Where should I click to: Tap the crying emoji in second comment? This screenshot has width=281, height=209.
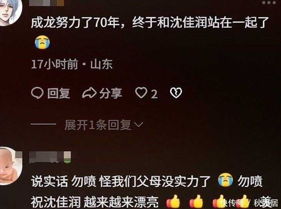[226, 180]
